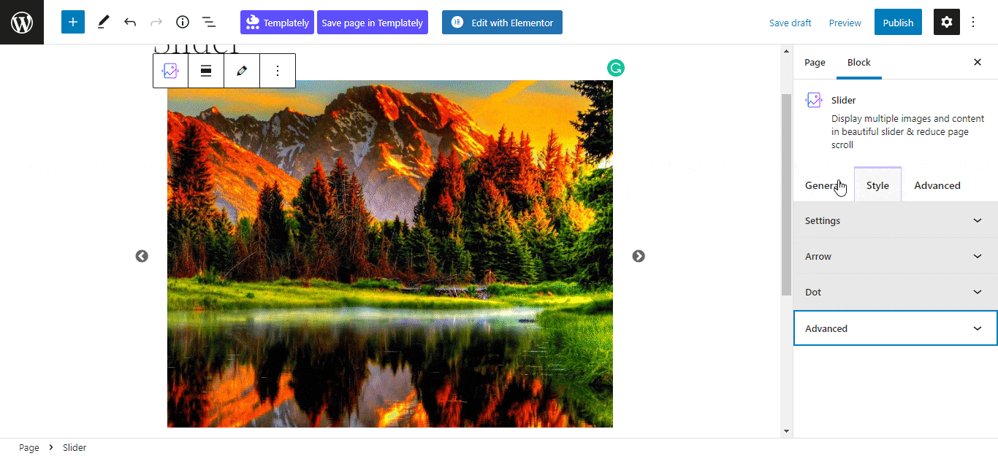Open the WordPress logo menu

coord(22,22)
